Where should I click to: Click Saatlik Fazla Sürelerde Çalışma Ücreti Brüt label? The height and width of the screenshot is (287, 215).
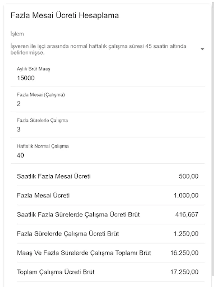coord(78,214)
